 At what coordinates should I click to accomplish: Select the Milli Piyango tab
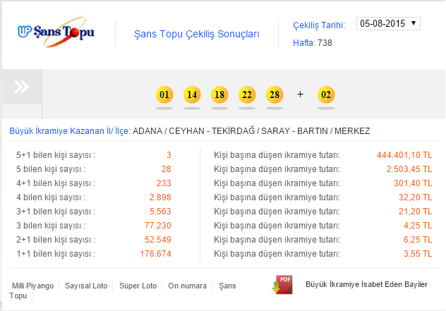pyautogui.click(x=32, y=286)
